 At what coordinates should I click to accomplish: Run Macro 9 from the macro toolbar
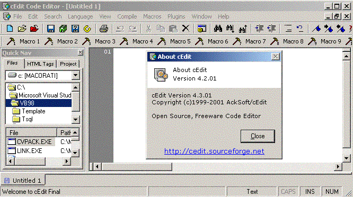(324, 41)
